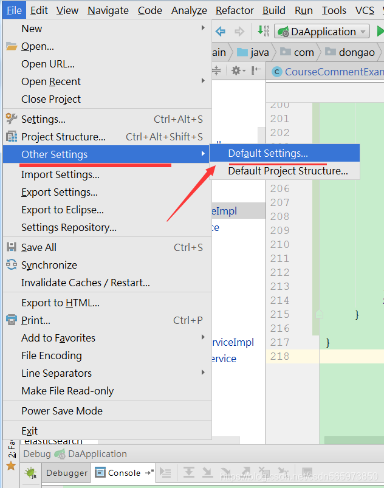Choose Open... with folder icon
The height and width of the screenshot is (488, 384).
click(x=108, y=46)
